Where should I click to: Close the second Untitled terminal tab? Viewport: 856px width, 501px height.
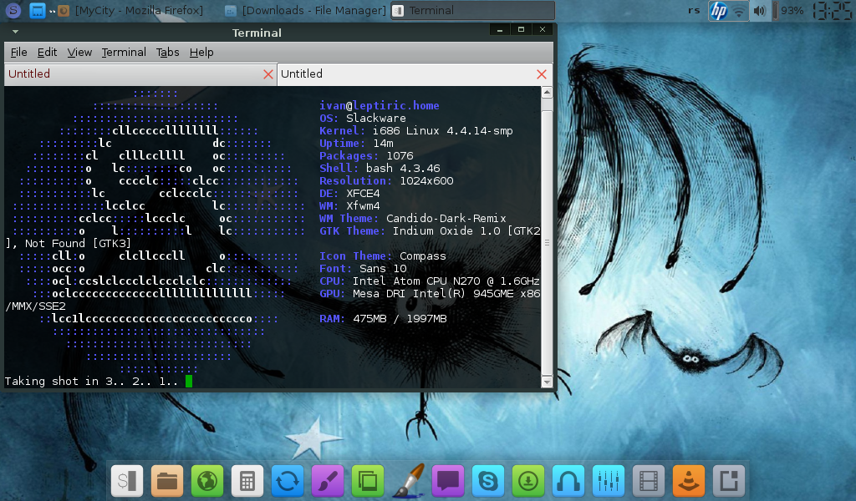click(542, 74)
